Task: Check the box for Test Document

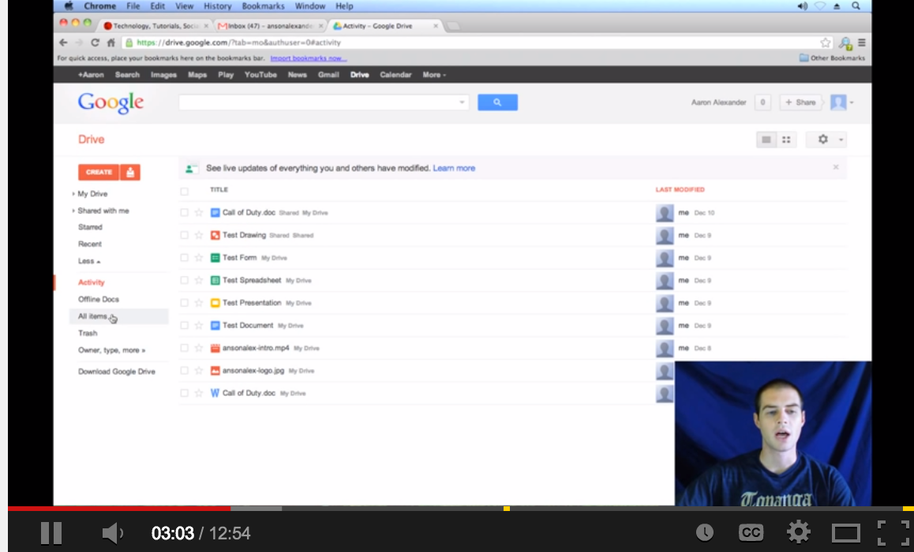Action: [184, 326]
